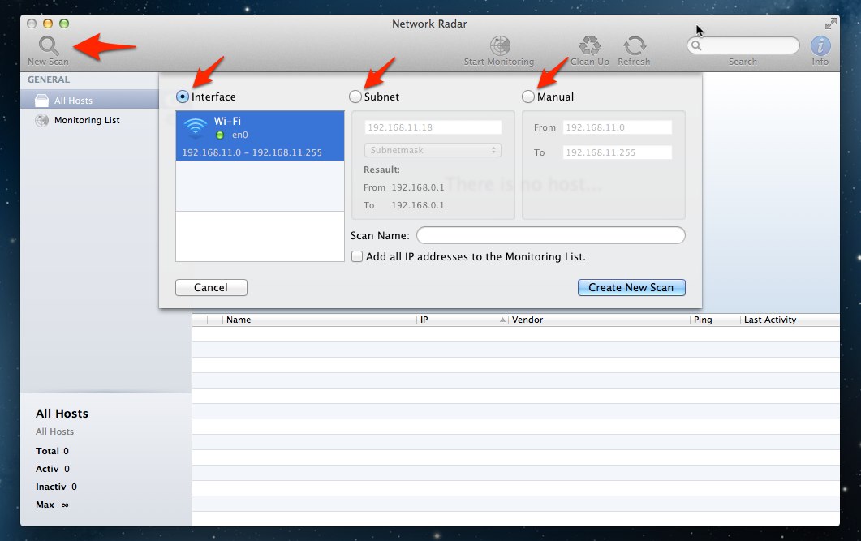Open the New Scan magnifier tool
The width and height of the screenshot is (861, 541).
pyautogui.click(x=49, y=45)
